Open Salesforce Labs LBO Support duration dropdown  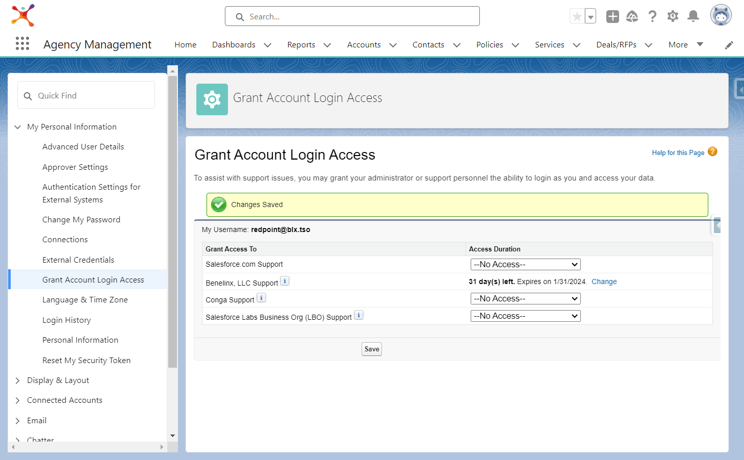point(525,316)
